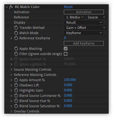Click the Match Mode label

click(x=29, y=33)
